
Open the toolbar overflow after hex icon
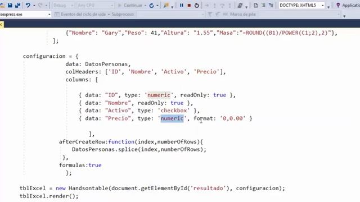[246, 7]
